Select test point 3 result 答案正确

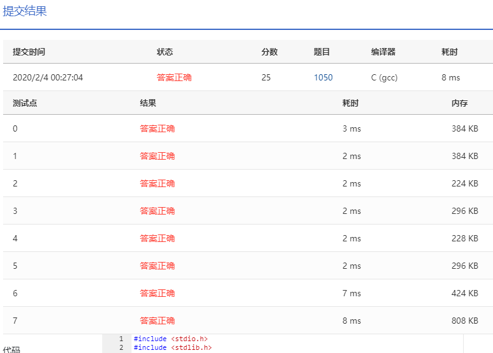pos(157,211)
